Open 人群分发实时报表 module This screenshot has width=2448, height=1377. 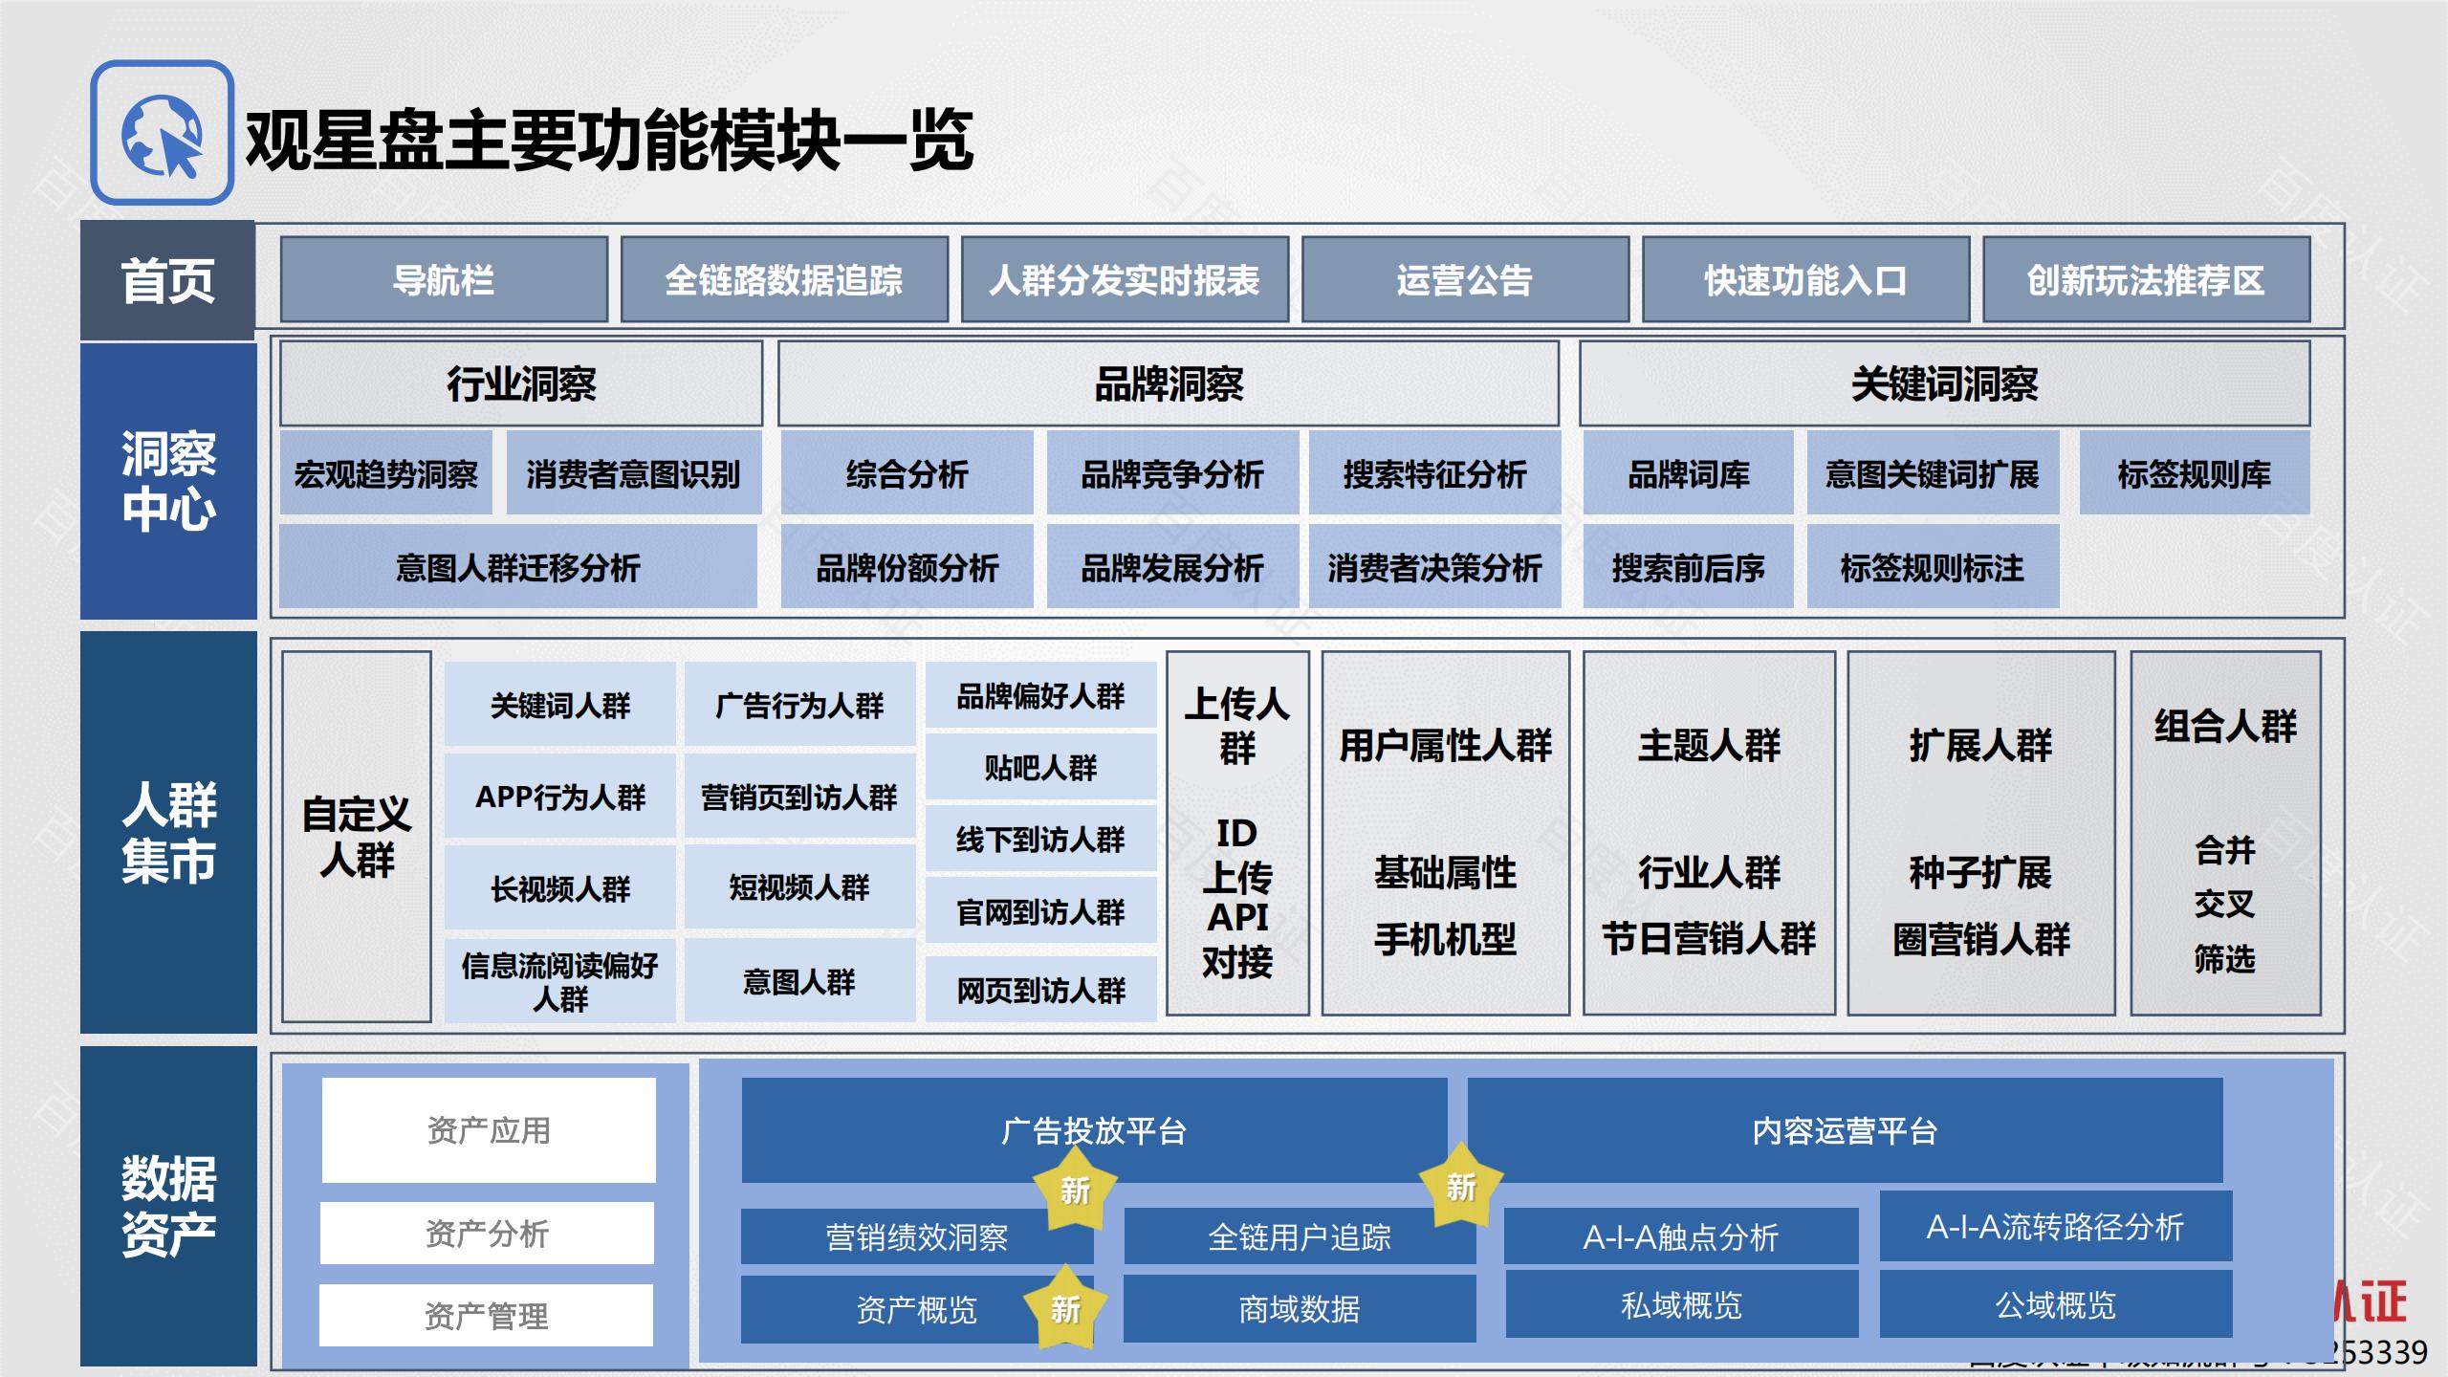[x=1125, y=280]
